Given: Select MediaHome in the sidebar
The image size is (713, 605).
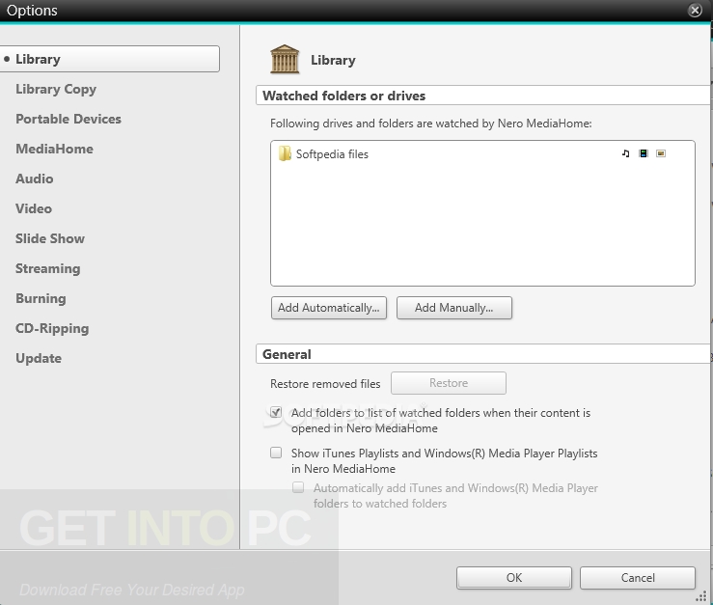Looking at the screenshot, I should coord(54,149).
